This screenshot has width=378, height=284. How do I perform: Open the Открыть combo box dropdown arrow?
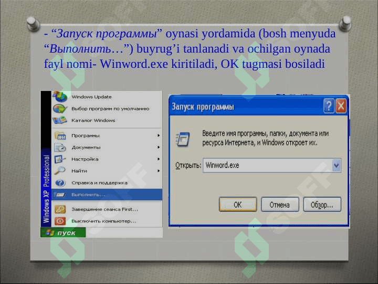pyautogui.click(x=337, y=166)
